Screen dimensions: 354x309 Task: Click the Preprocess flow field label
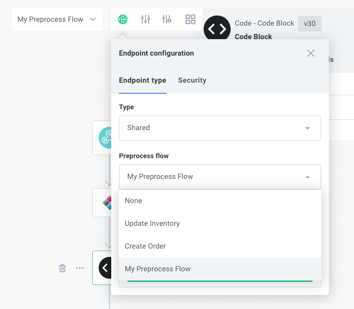coord(144,156)
